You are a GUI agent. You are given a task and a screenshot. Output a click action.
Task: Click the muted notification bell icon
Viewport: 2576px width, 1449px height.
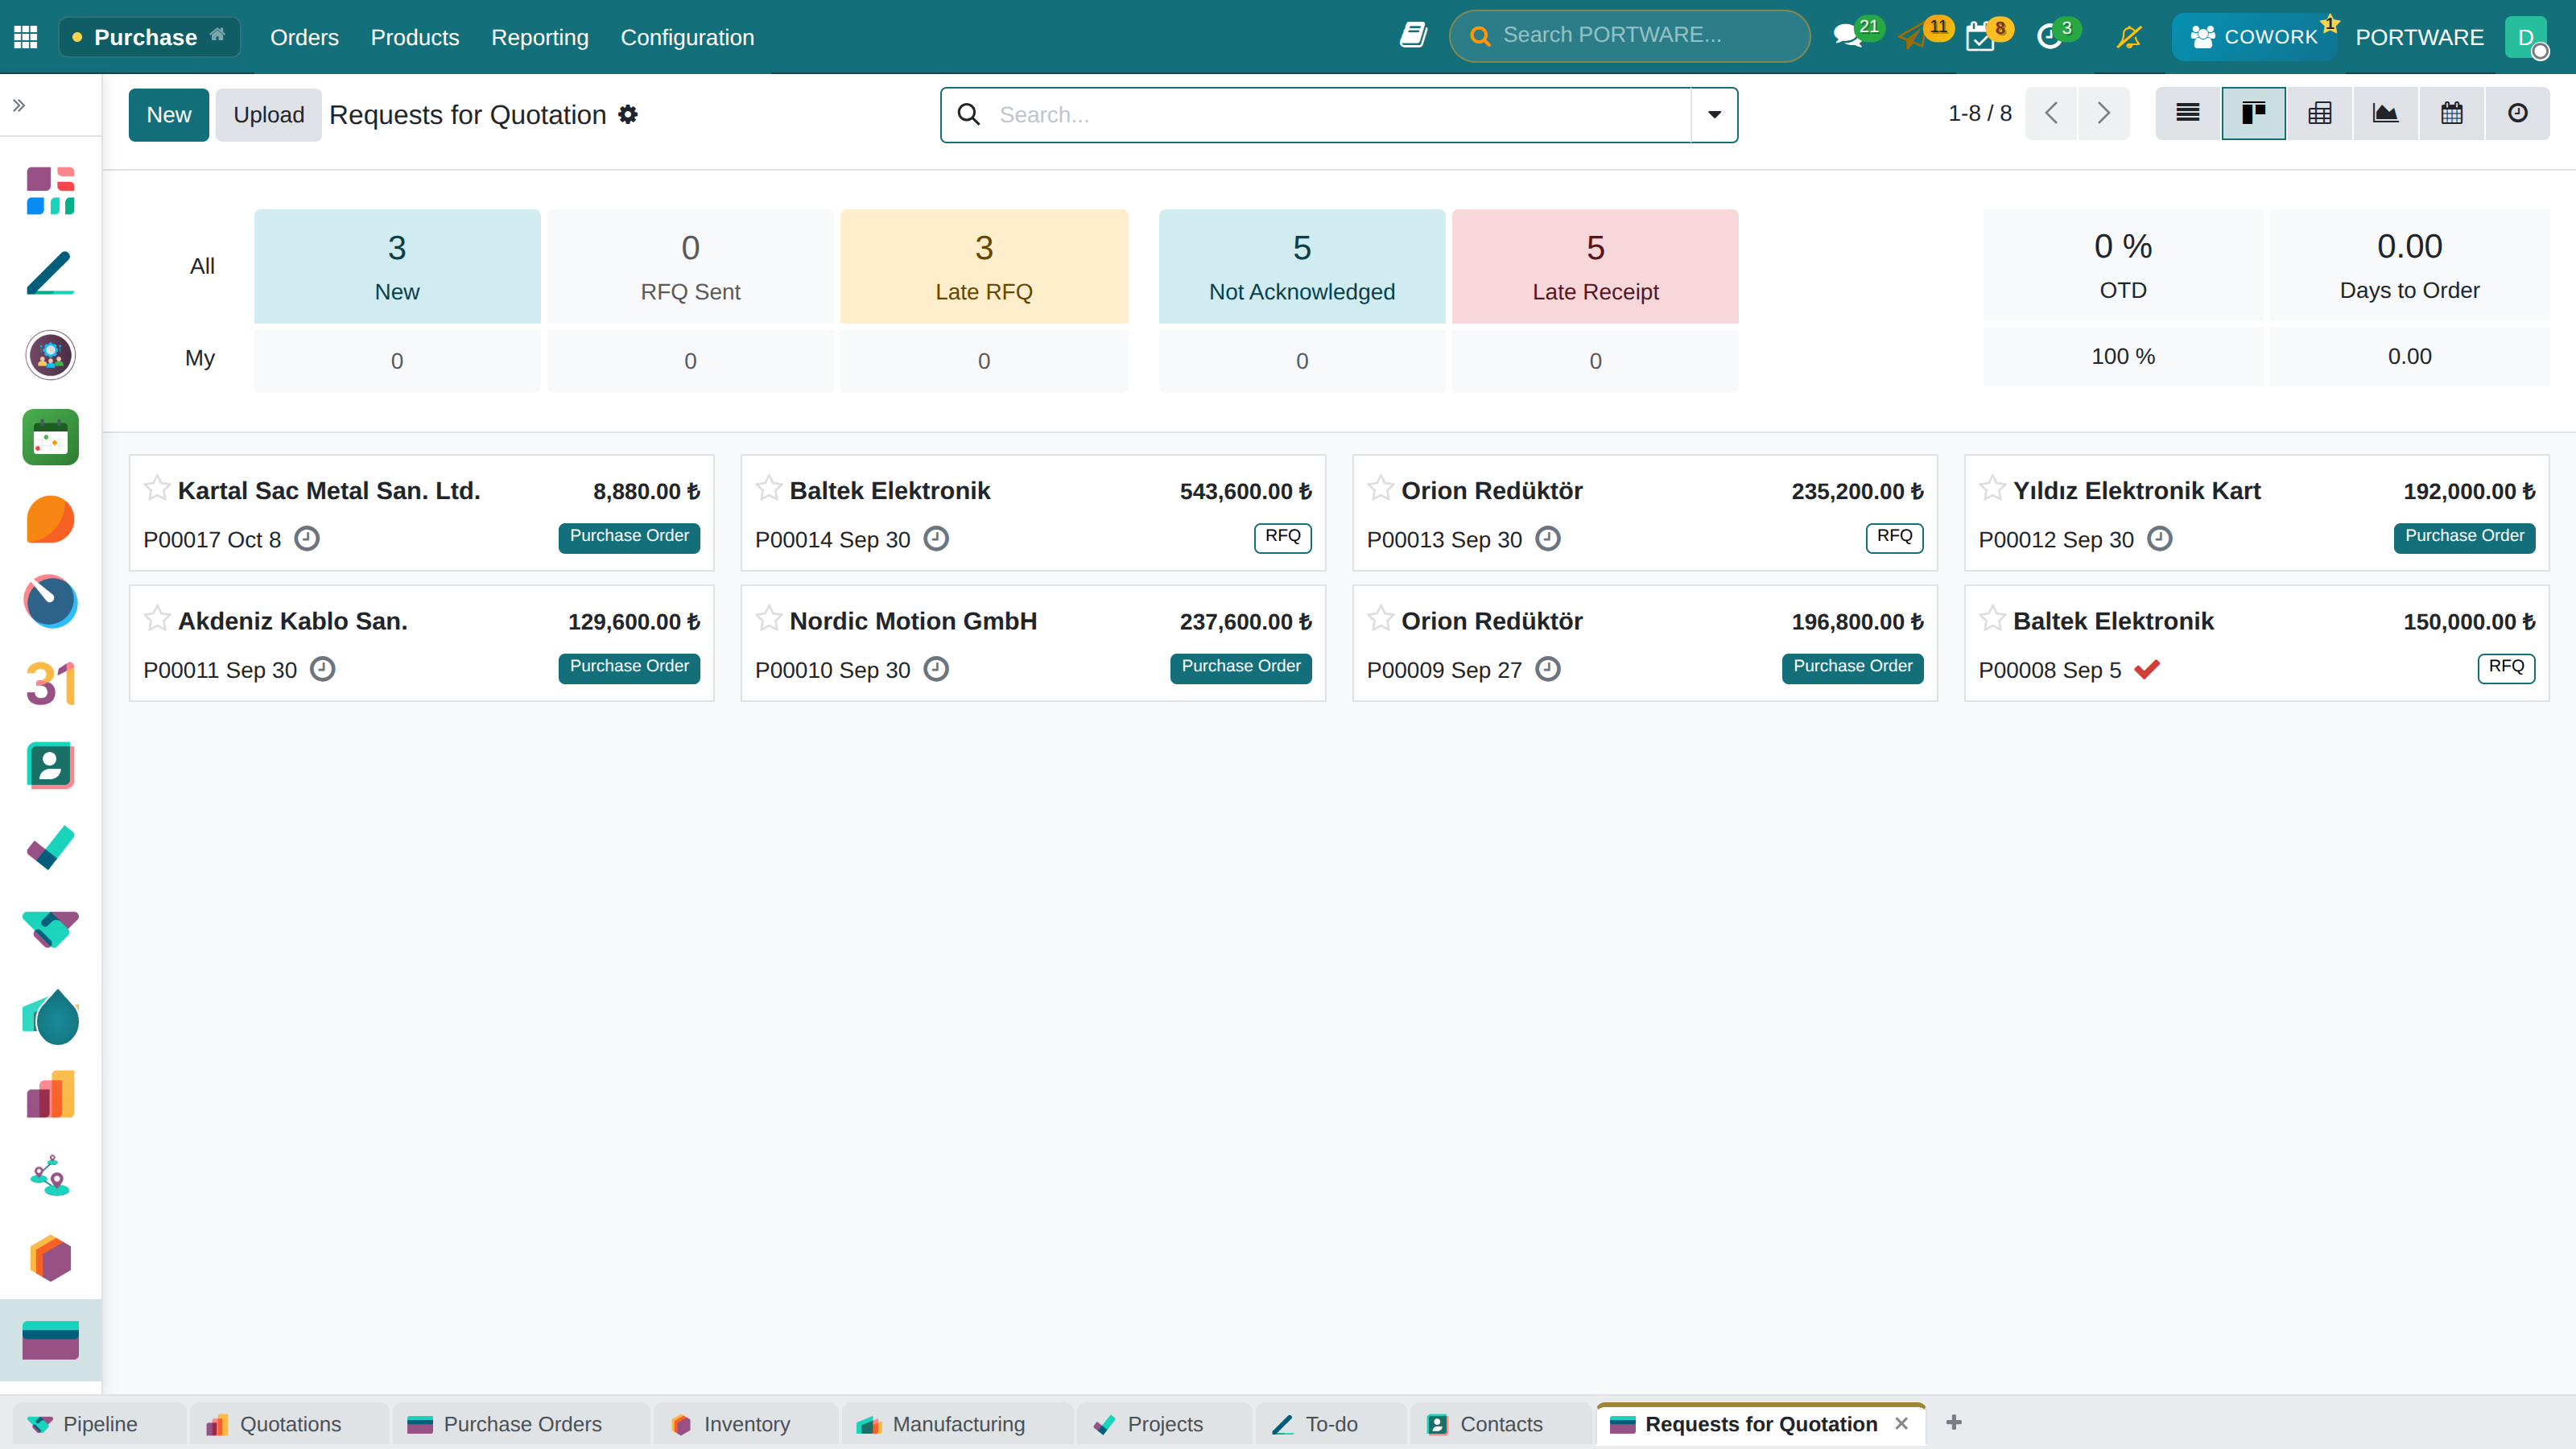click(2129, 37)
